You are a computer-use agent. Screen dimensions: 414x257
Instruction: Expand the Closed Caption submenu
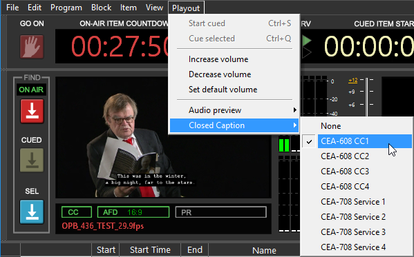pos(234,125)
